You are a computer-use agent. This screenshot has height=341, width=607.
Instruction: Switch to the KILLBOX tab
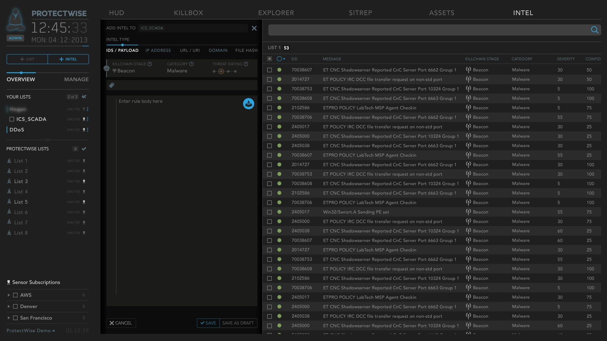click(x=188, y=13)
